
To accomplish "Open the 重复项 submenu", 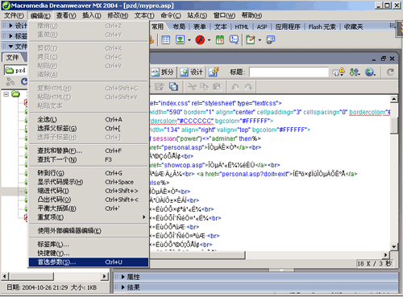I will click(89, 217).
